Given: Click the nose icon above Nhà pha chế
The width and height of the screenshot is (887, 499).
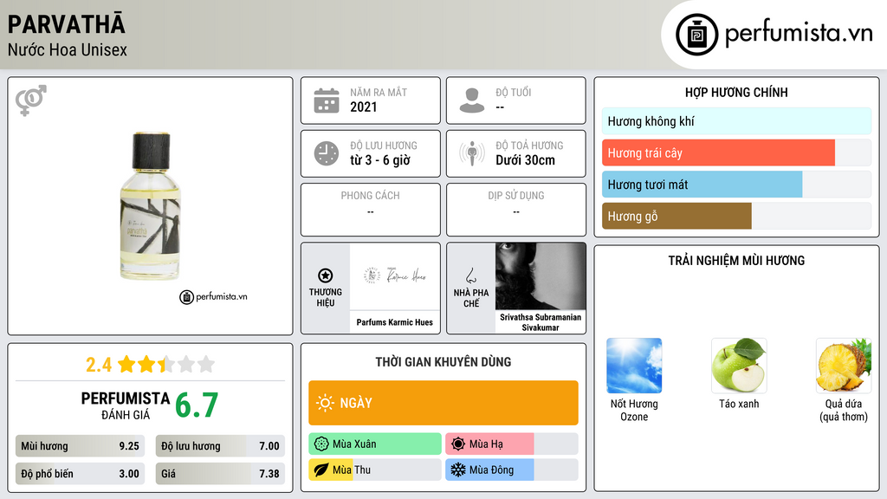Looking at the screenshot, I should click(x=470, y=275).
